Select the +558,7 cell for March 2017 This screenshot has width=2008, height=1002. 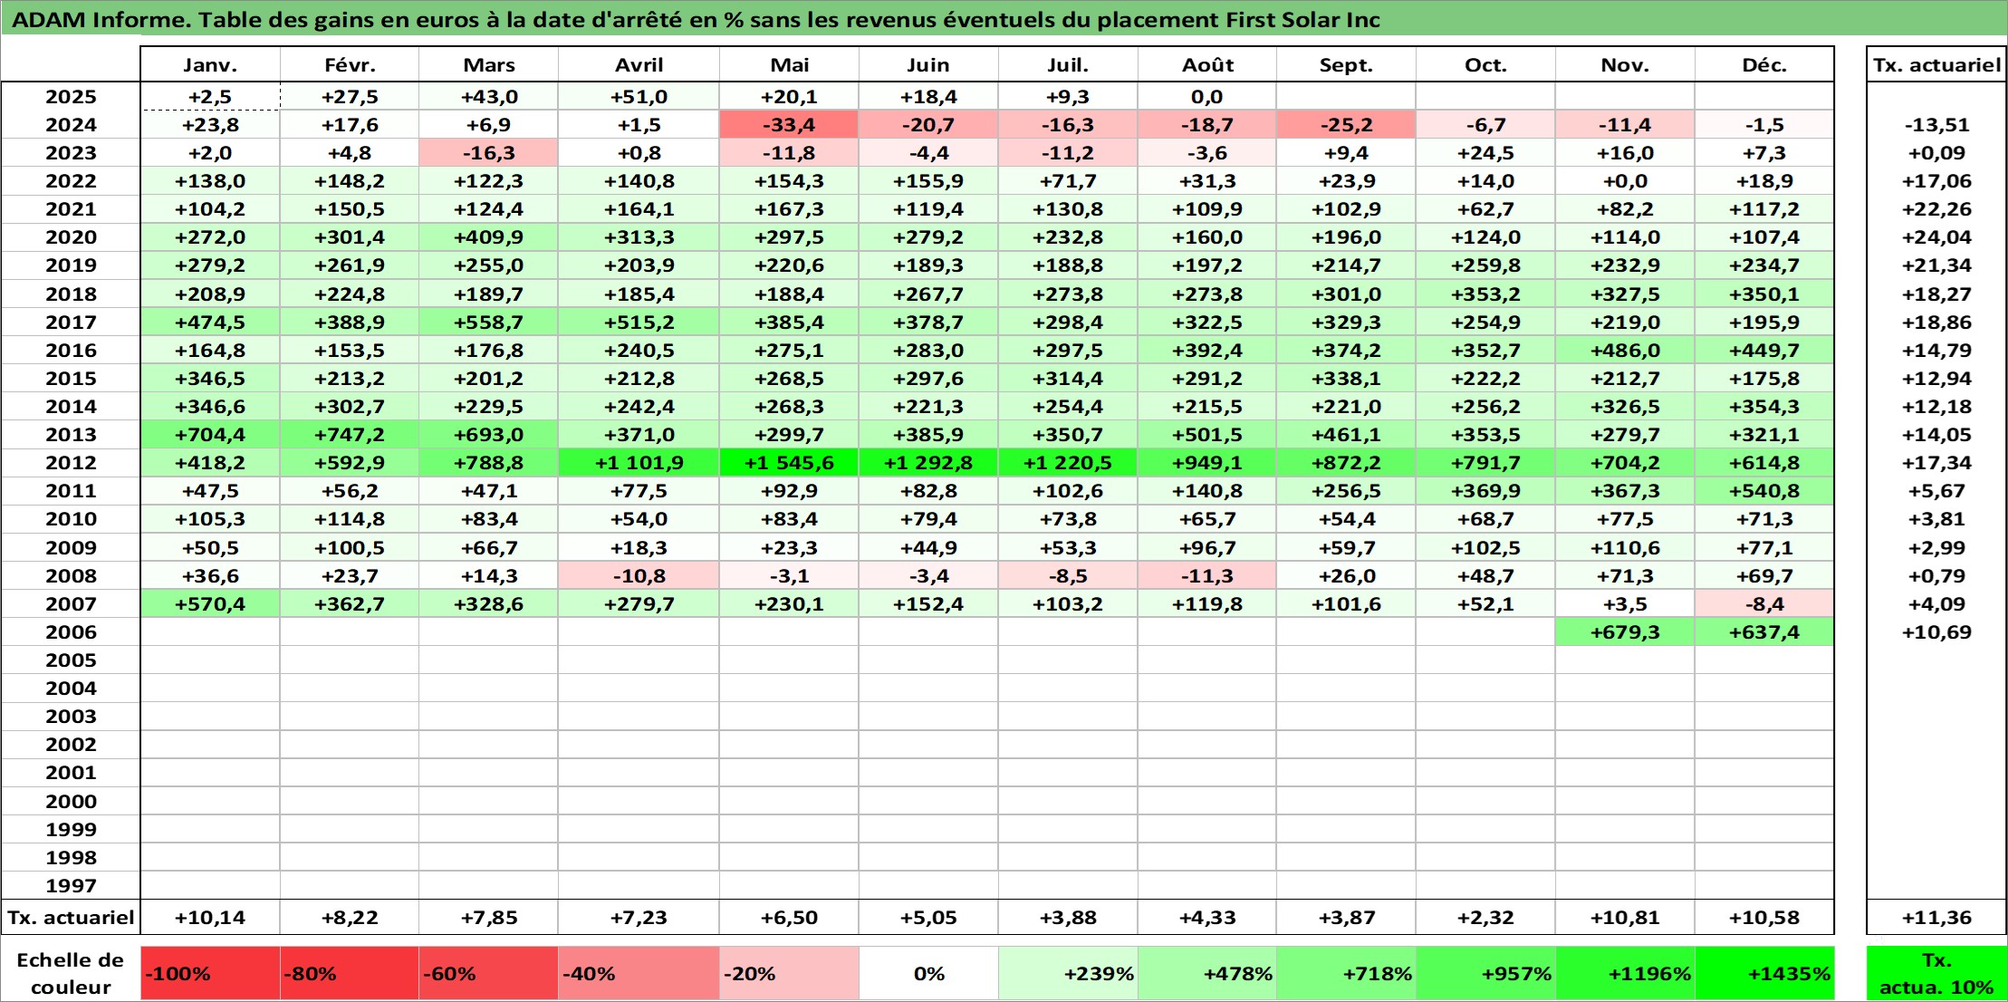pyautogui.click(x=489, y=323)
